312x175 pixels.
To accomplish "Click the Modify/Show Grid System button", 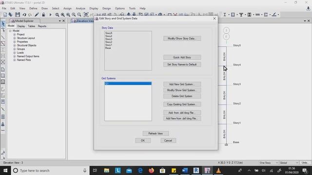I will point(182,90).
